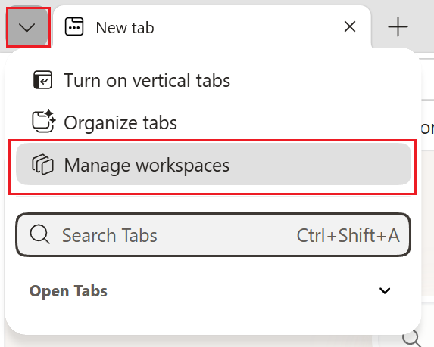
Task: Click the Organize tabs sparkle icon
Action: click(x=43, y=121)
